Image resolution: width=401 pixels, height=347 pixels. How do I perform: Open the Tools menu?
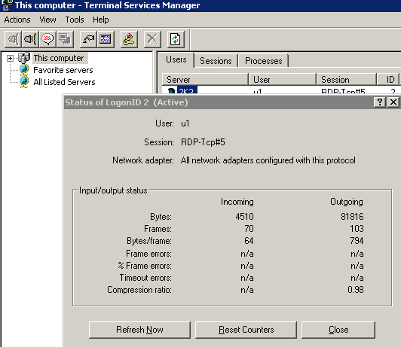click(x=75, y=20)
